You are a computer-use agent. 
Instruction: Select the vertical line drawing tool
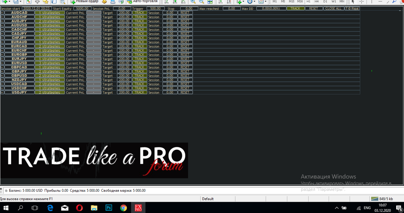(371, 2)
